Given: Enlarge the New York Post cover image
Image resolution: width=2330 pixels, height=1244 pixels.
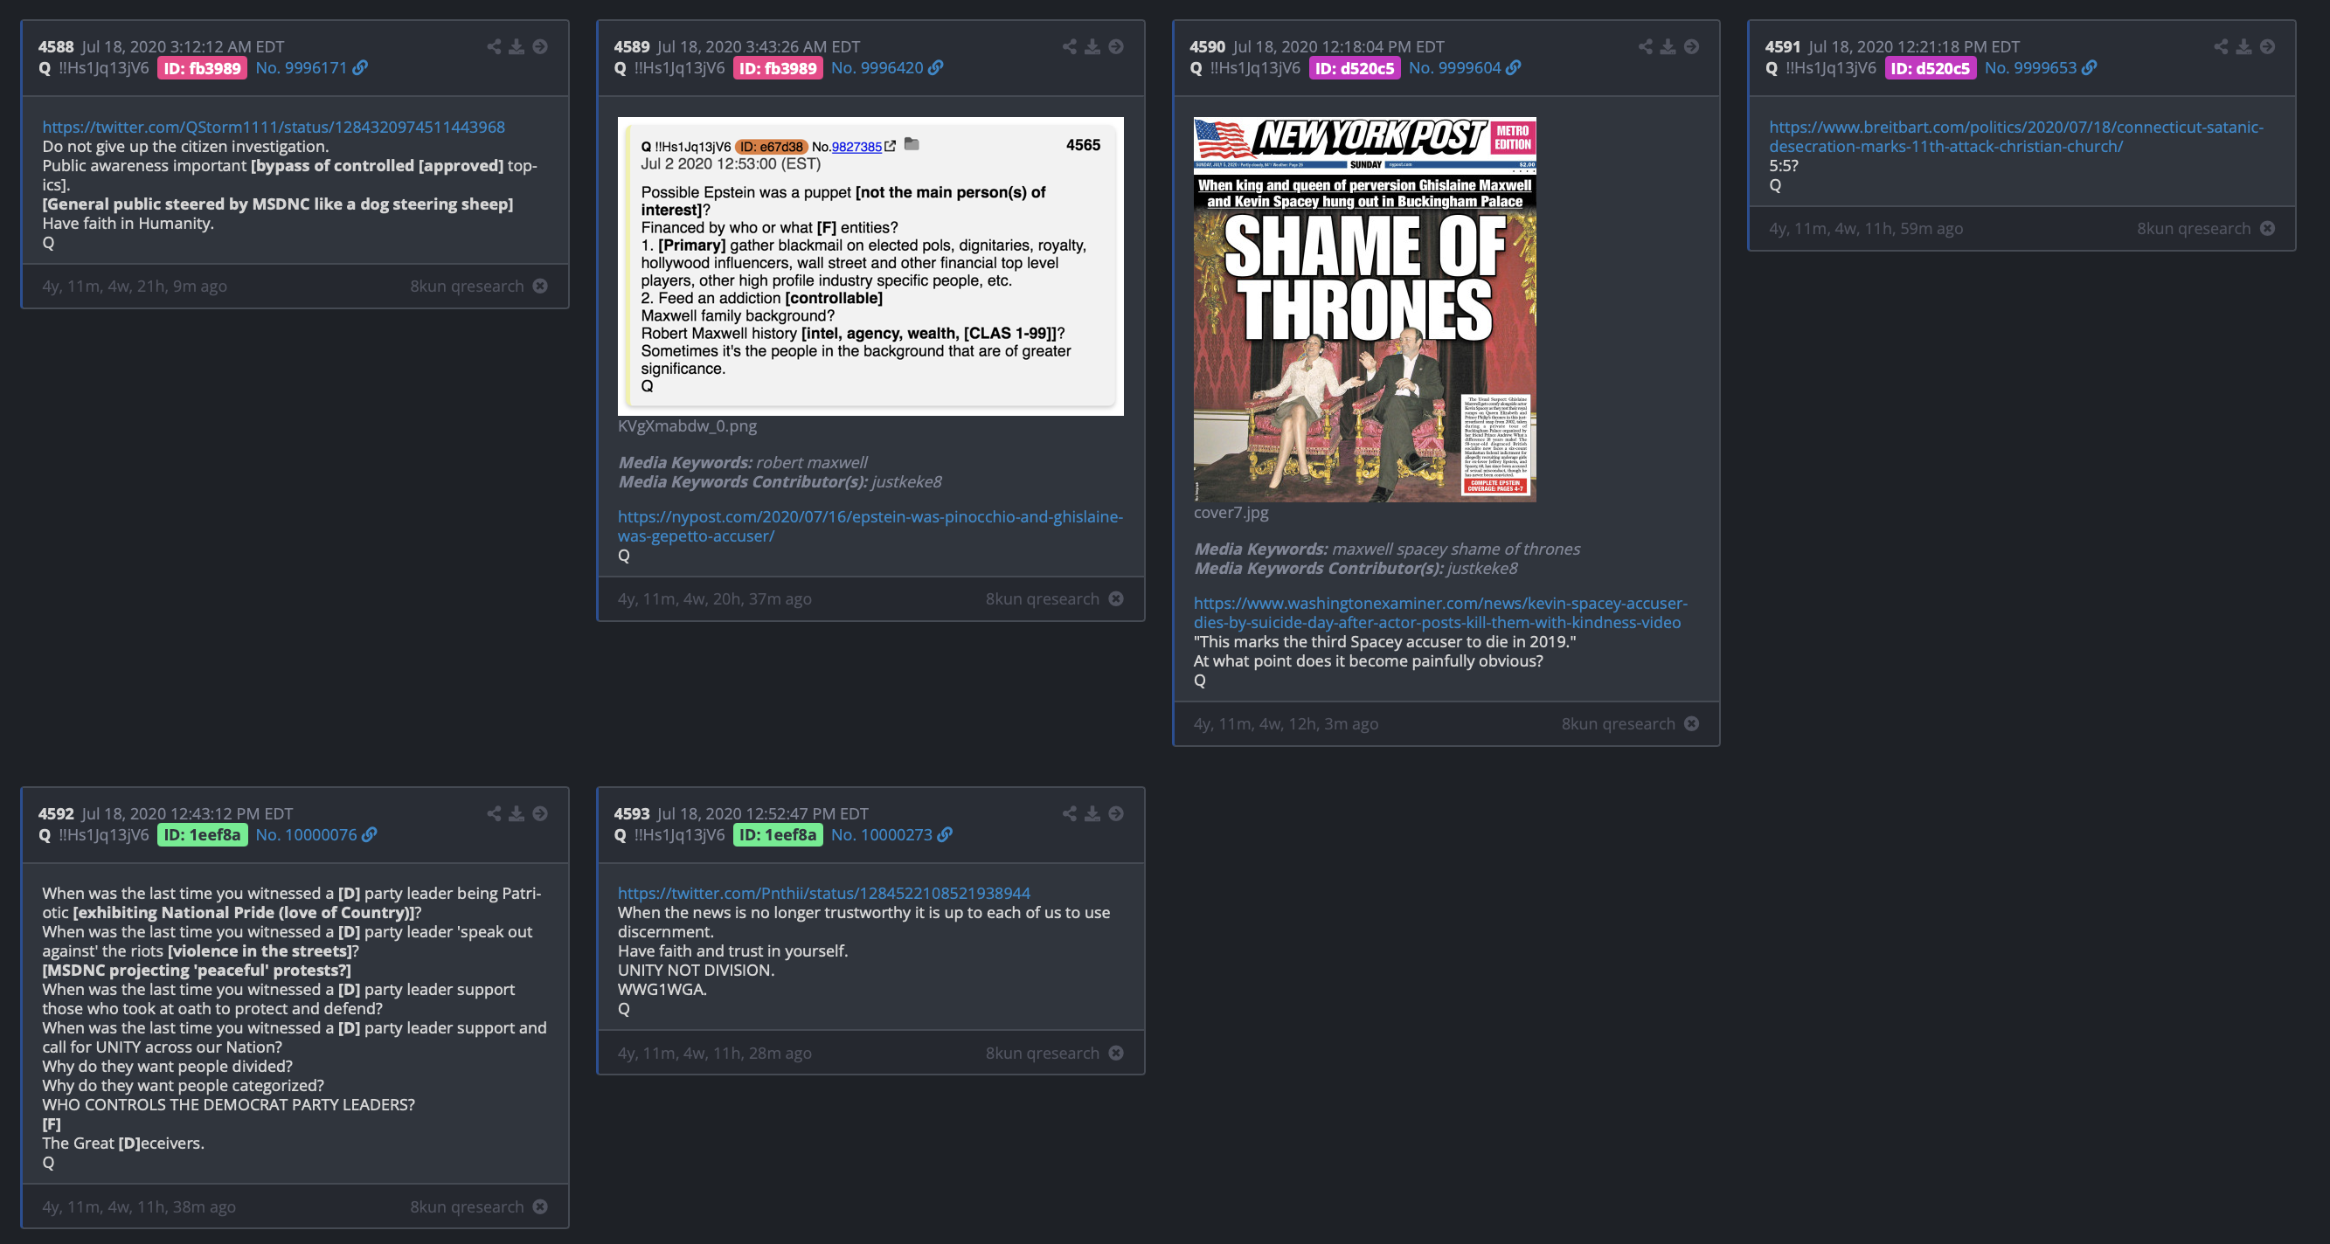Looking at the screenshot, I should click(x=1365, y=309).
